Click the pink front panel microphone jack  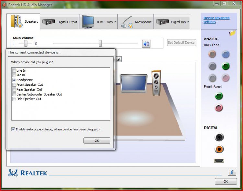click(219, 108)
